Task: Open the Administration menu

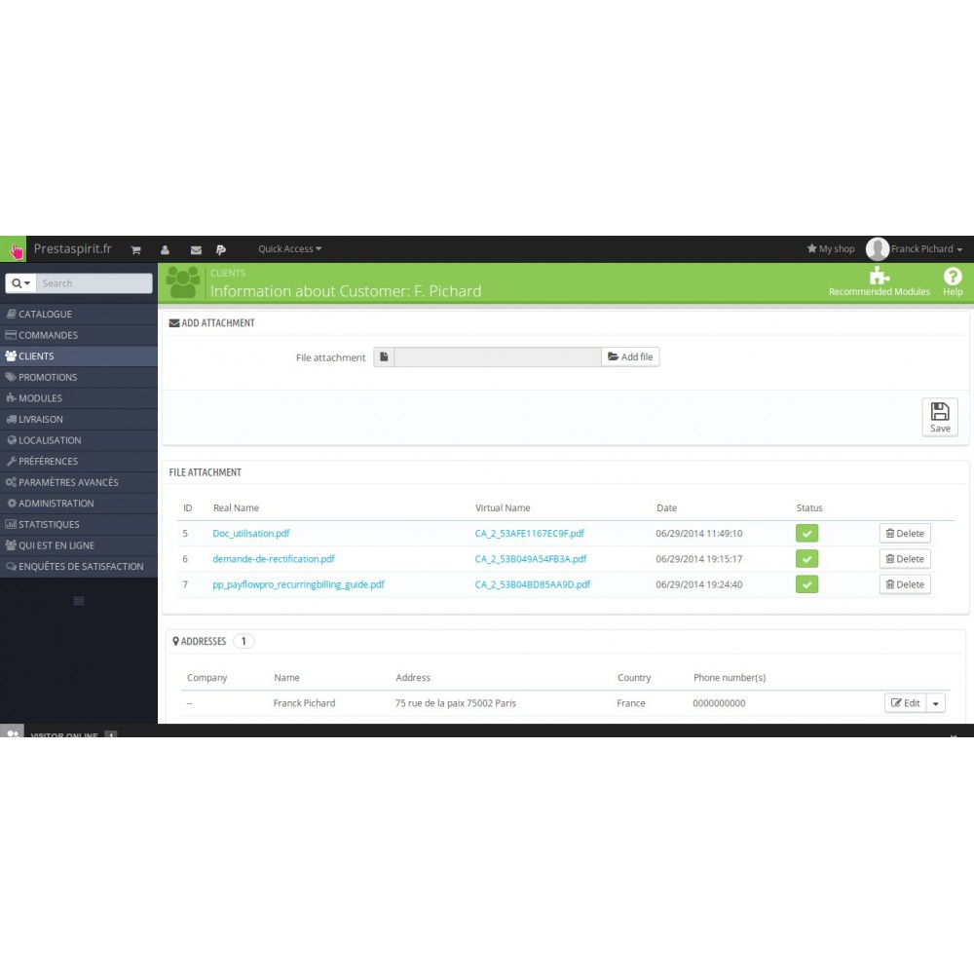Action: [78, 504]
